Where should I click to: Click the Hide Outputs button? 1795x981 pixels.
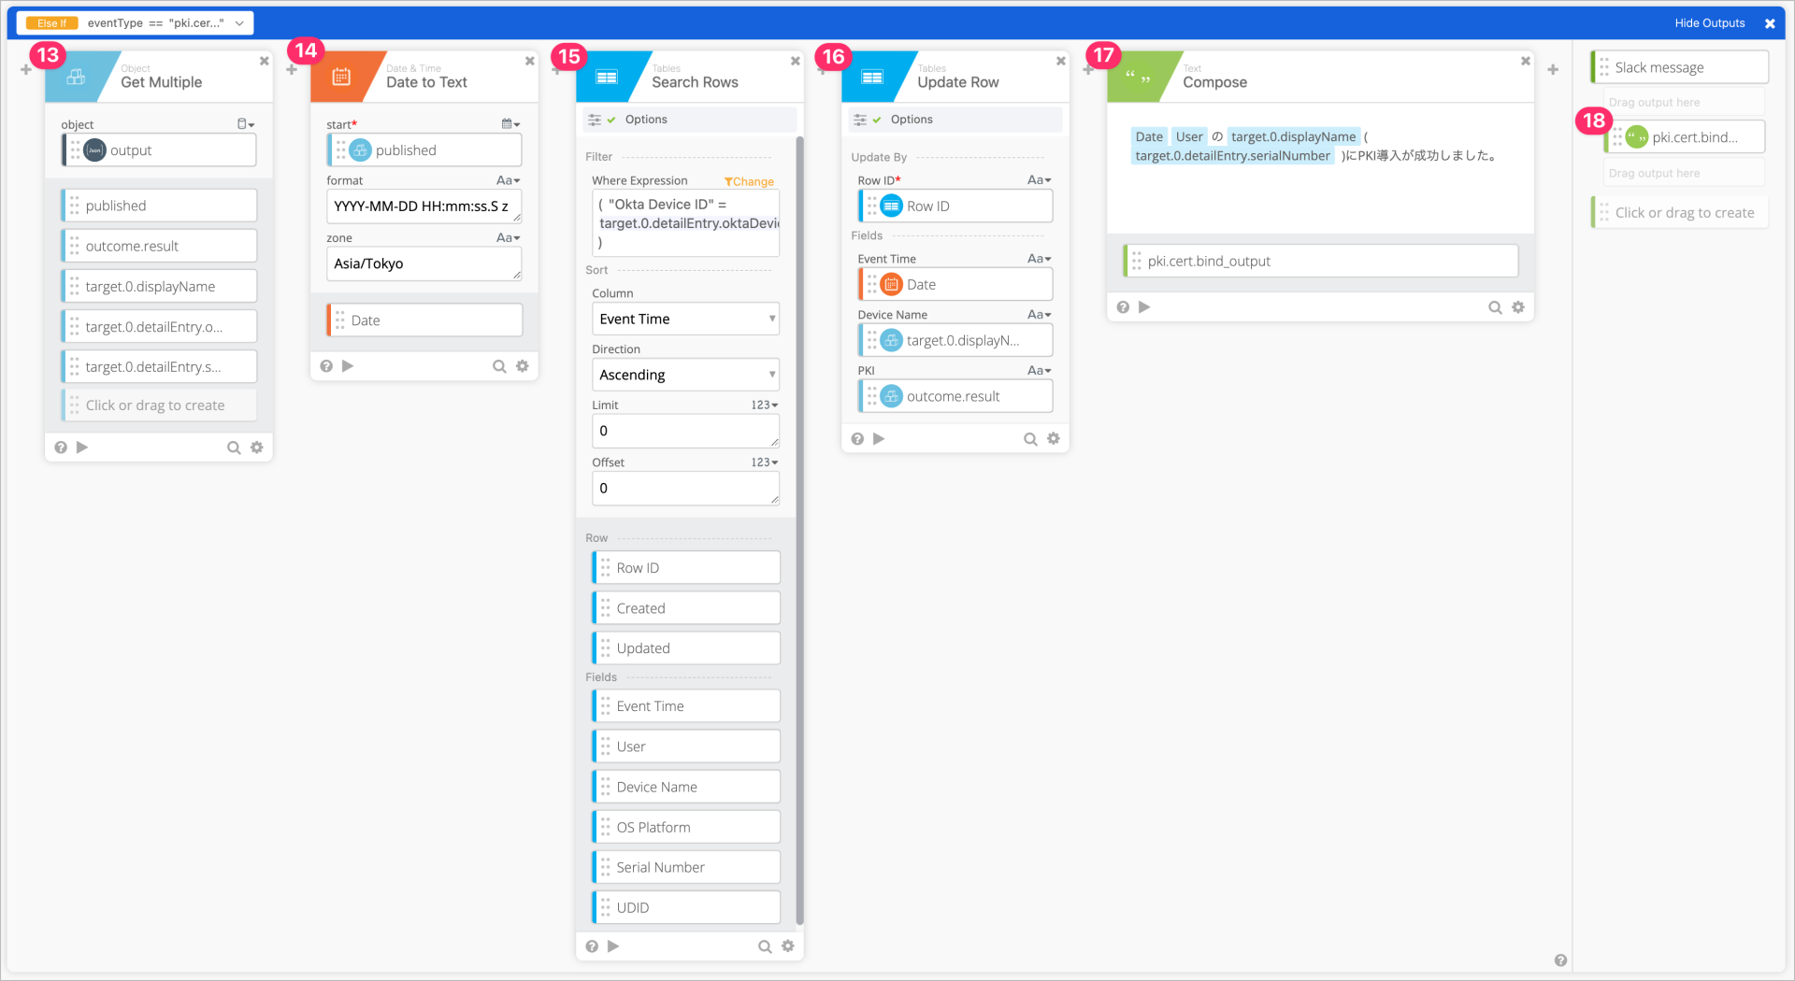pos(1709,22)
